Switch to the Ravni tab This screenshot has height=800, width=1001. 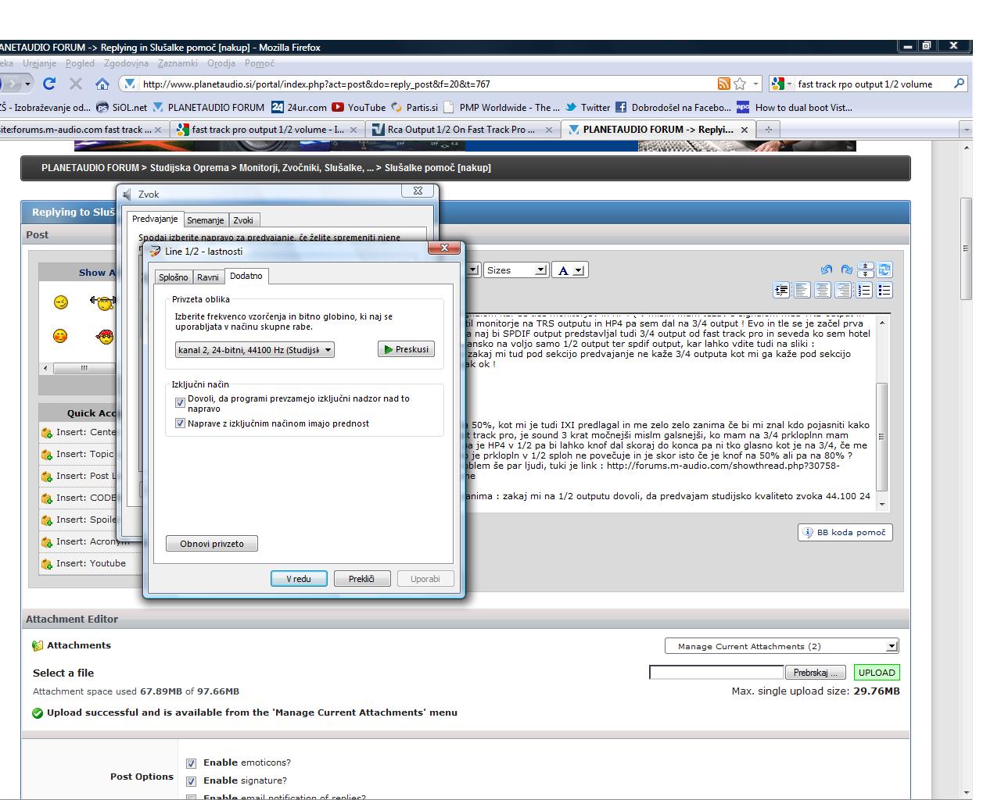pos(208,277)
